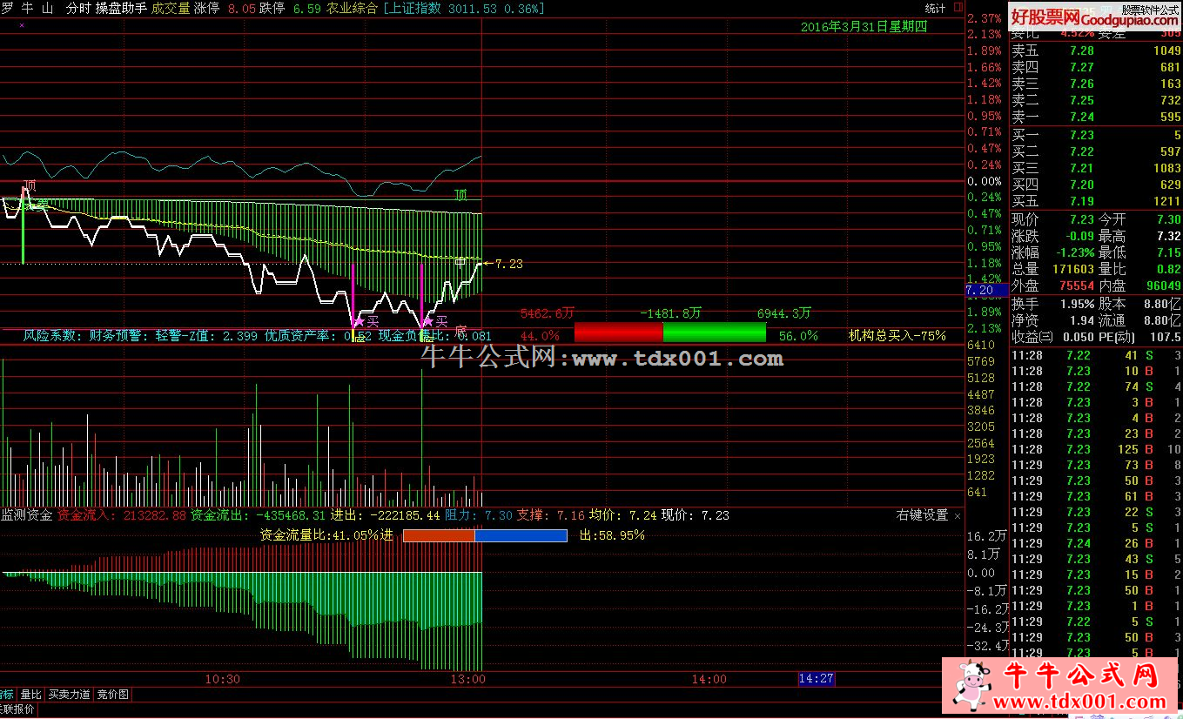Click the 最低 7.15 quote field
The width and height of the screenshot is (1183, 719).
pos(1139,252)
